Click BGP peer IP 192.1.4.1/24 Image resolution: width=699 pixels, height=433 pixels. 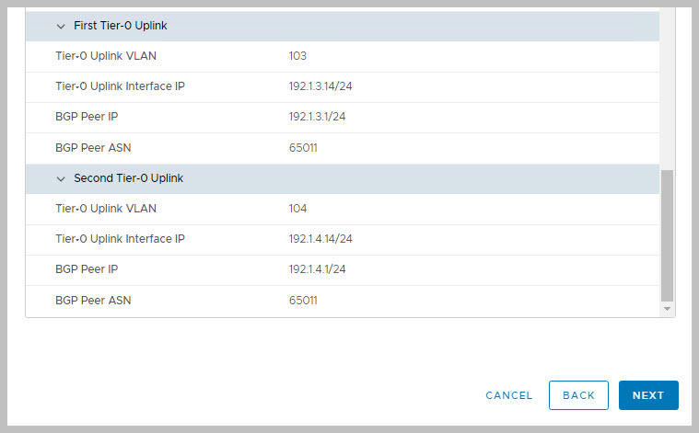click(x=317, y=269)
